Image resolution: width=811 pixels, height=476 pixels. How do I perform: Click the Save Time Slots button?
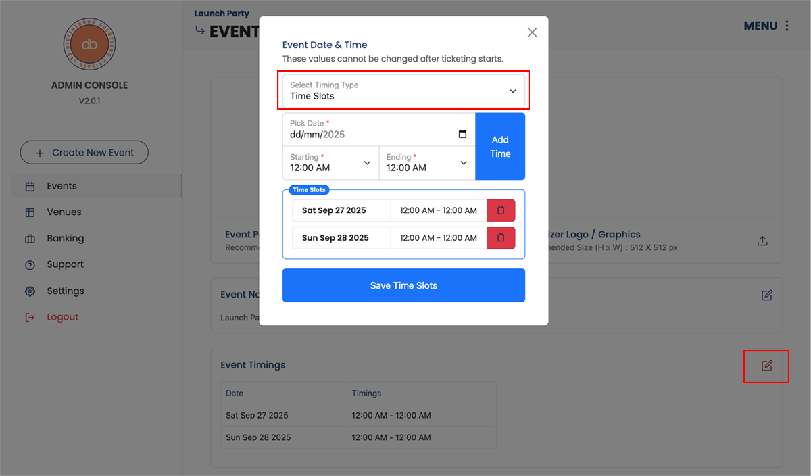pos(403,285)
